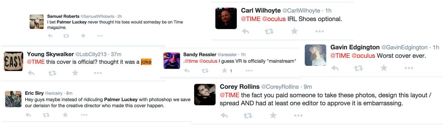
Task: Favorite Eric Siry's photoshop tweet
Action: tap(65, 115)
